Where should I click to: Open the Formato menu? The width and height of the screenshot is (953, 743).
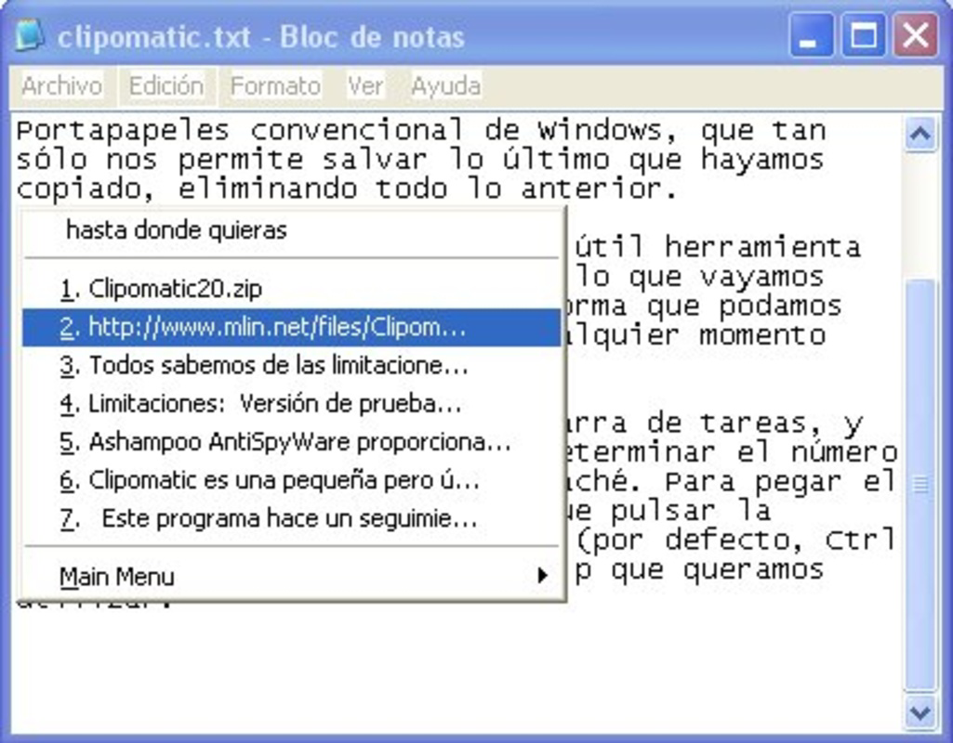tap(275, 85)
